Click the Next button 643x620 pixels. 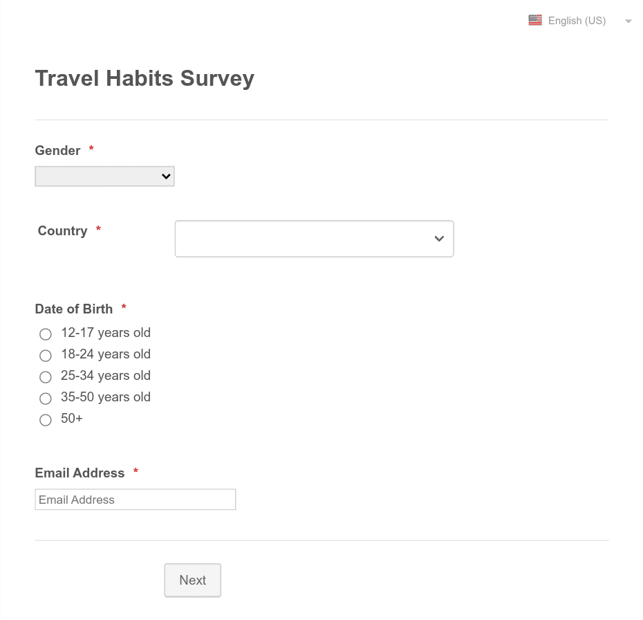click(192, 580)
